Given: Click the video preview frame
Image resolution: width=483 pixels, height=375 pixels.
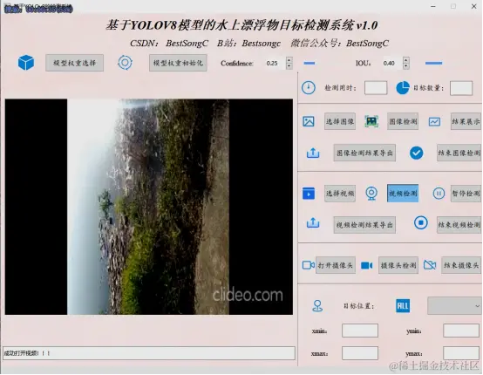Looking at the screenshot, I should [149, 207].
